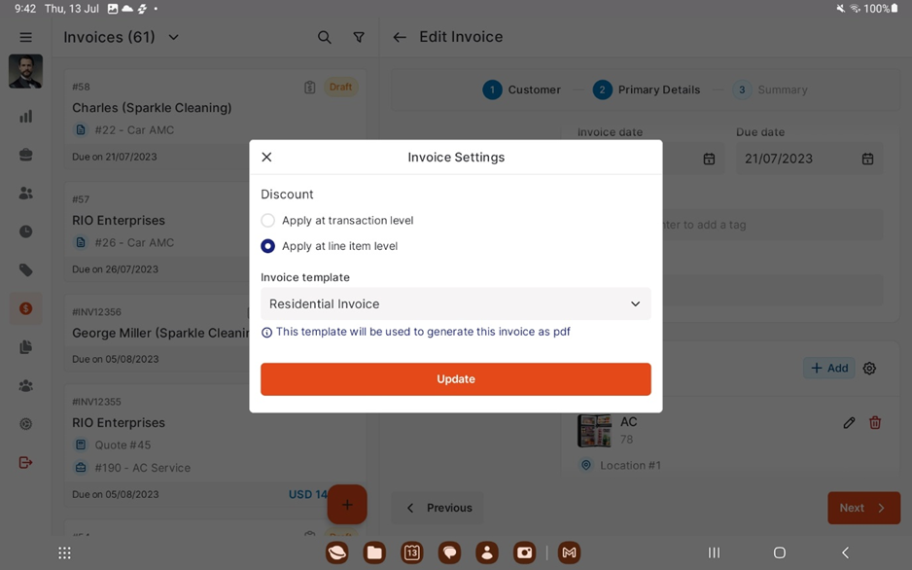This screenshot has height=570, width=912.
Task: Expand the Invoice template dropdown
Action: [455, 303]
